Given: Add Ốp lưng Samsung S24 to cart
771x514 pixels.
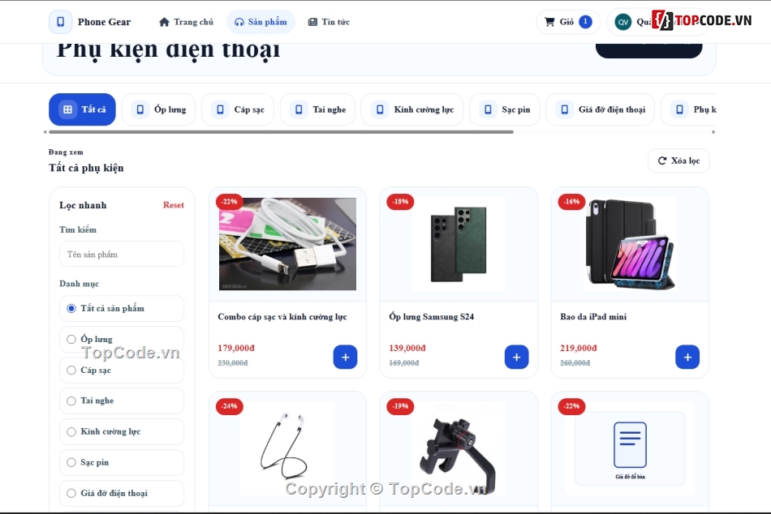Looking at the screenshot, I should point(516,357).
